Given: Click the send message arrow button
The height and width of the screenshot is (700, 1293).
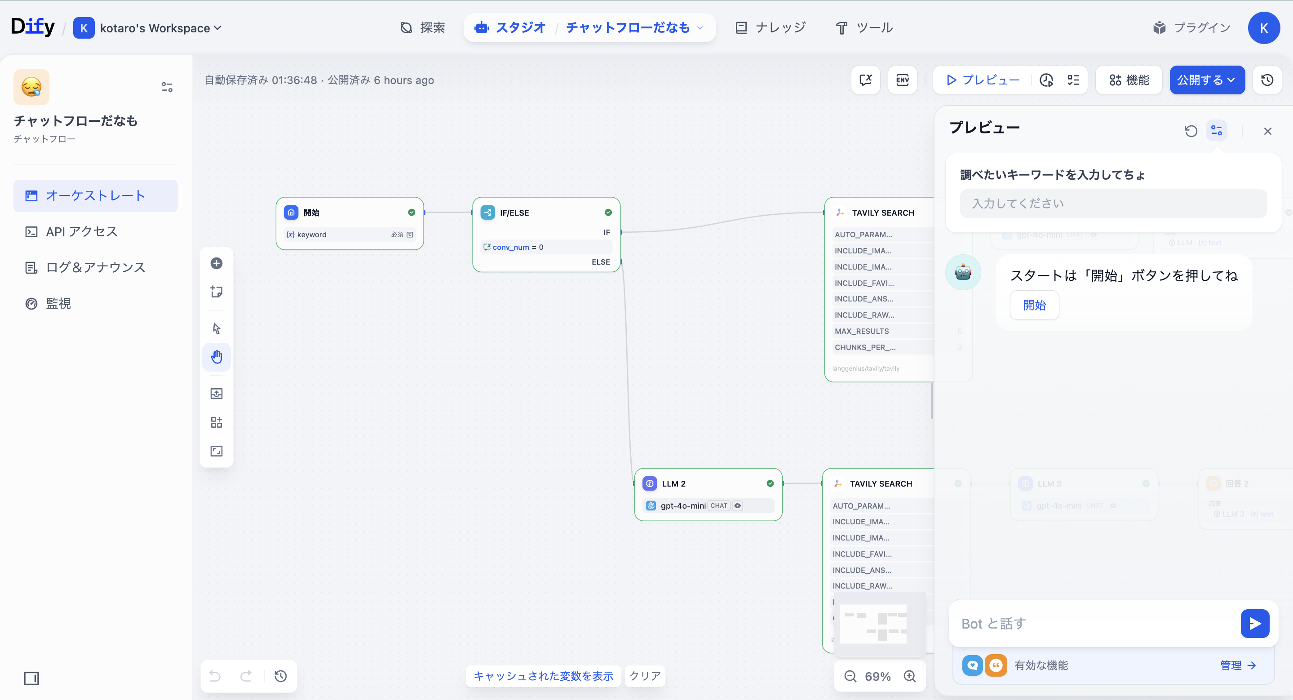Looking at the screenshot, I should (x=1255, y=624).
